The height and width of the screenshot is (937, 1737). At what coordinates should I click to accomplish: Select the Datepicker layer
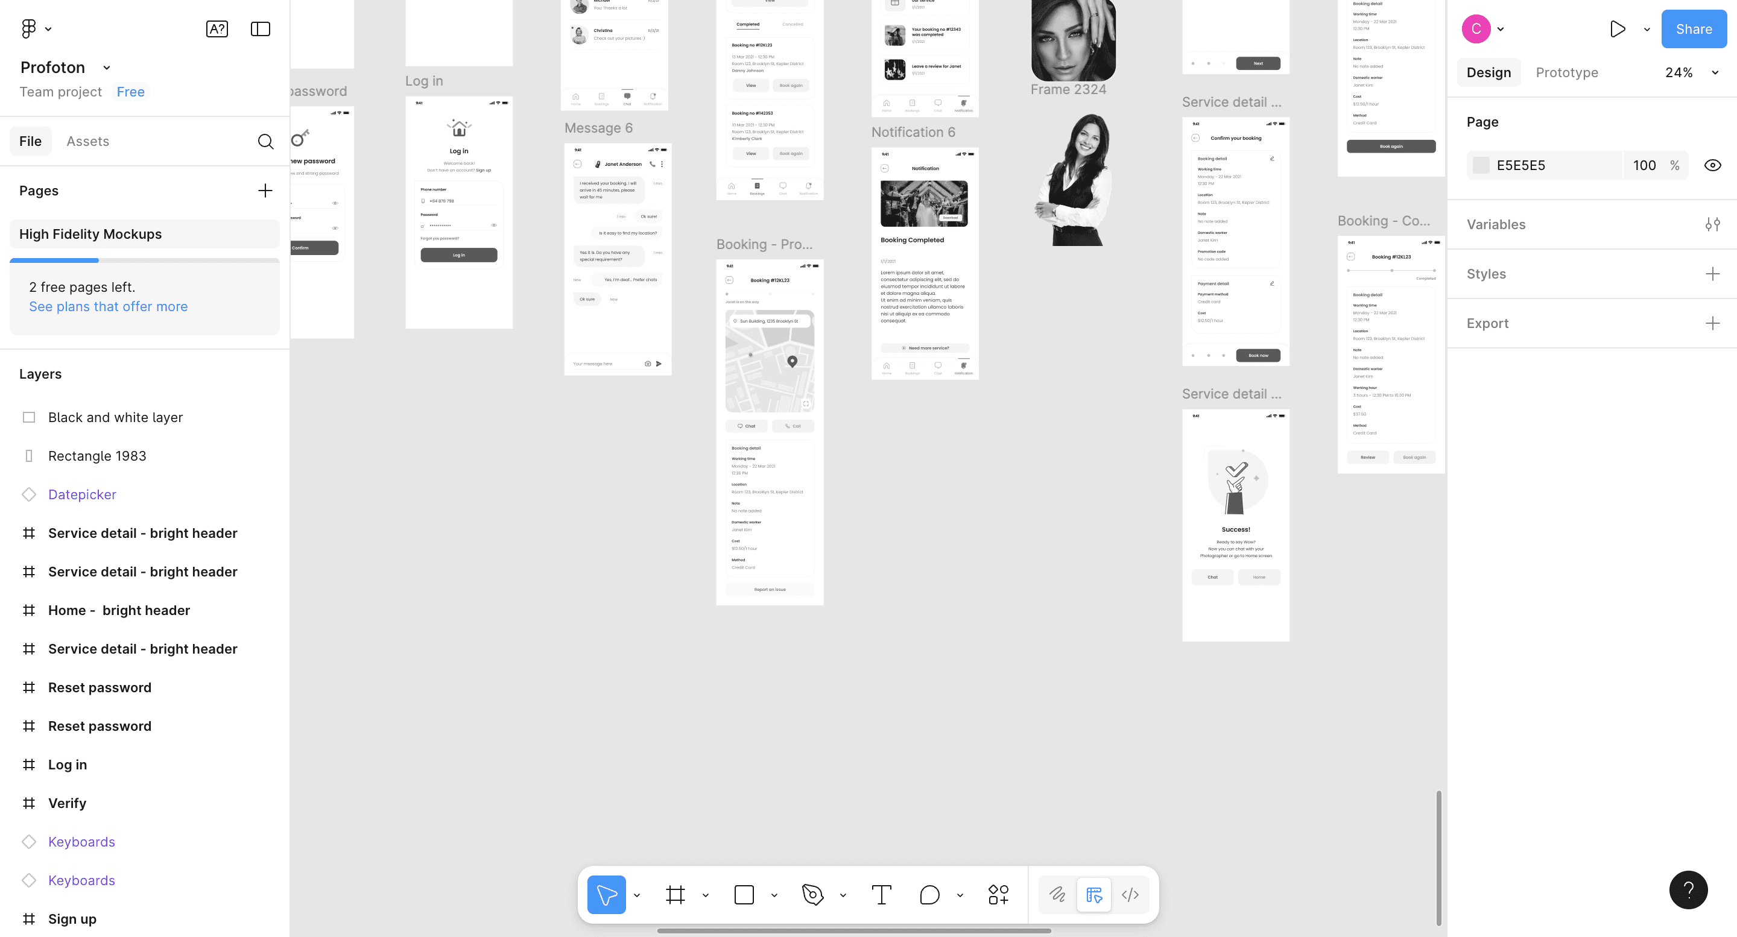[x=82, y=495]
